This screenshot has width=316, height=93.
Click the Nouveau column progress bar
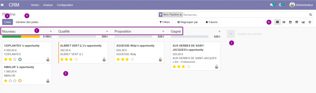[21, 36]
